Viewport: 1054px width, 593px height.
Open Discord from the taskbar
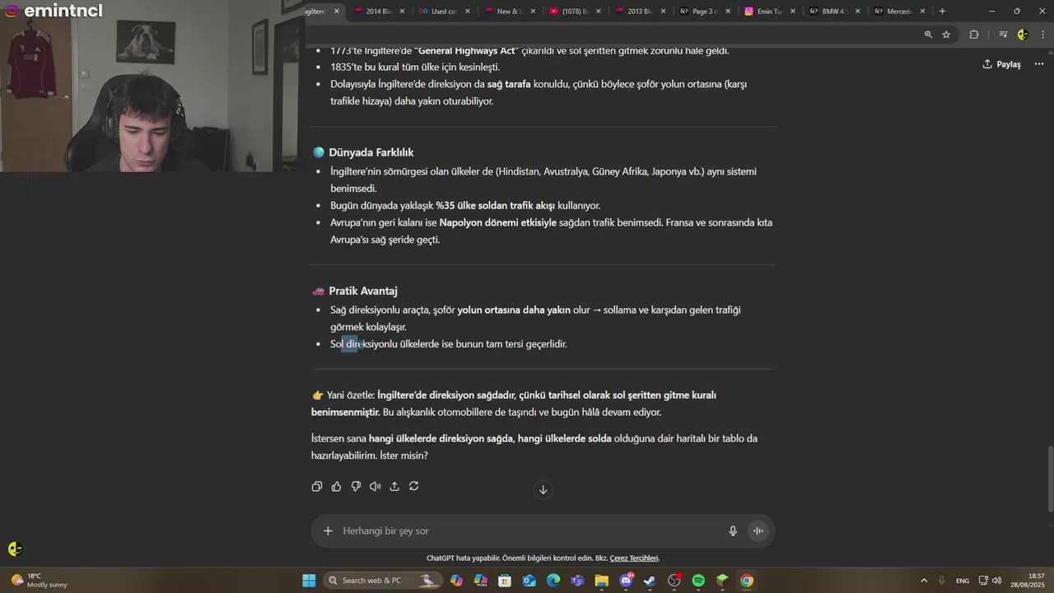626,581
